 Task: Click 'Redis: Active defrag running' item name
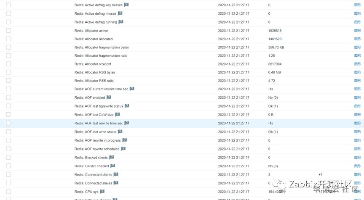point(96,22)
